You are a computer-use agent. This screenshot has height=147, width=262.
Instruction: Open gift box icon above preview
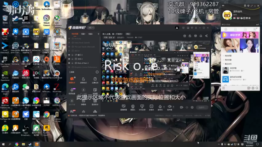click(x=184, y=36)
